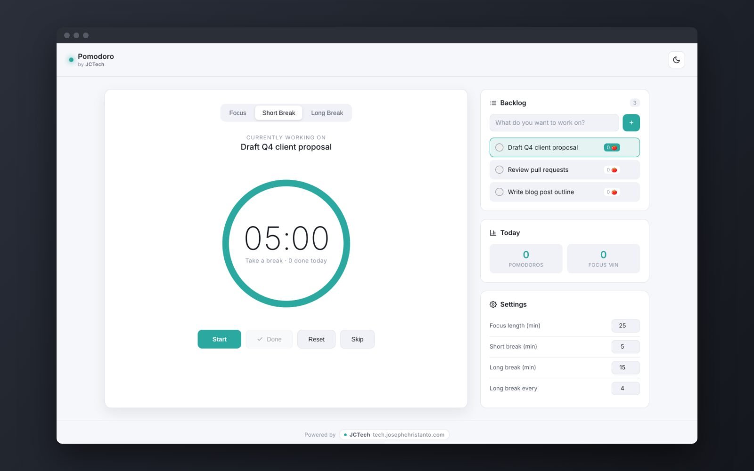754x471 pixels.
Task: Click the Pomodoros count stat card
Action: pos(526,259)
